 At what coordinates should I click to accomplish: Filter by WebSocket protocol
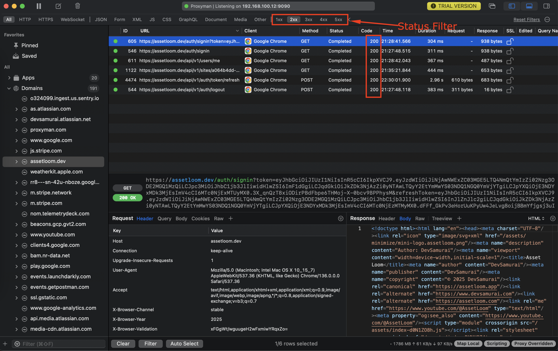pos(73,19)
